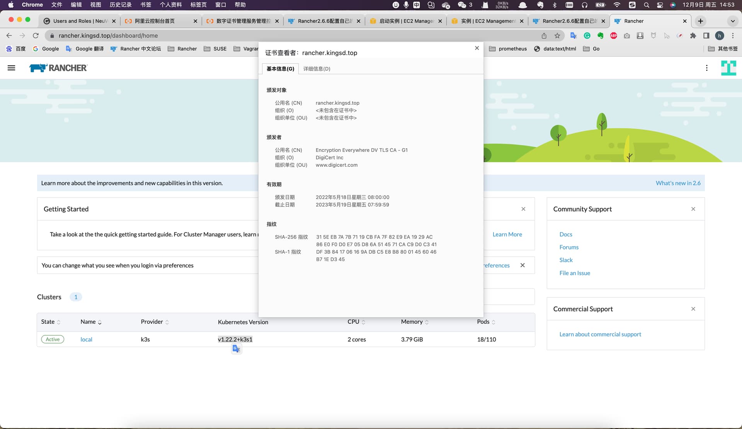The width and height of the screenshot is (742, 429).
Task: Switch to 'Users and Roles | NeuV' tab
Action: click(x=80, y=21)
